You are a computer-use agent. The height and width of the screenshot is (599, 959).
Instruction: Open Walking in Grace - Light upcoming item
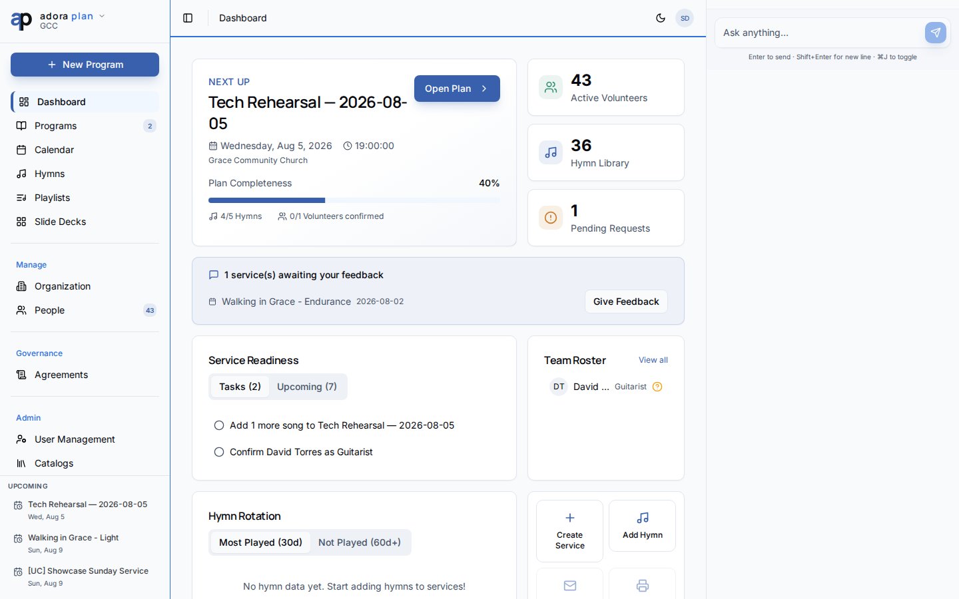pyautogui.click(x=85, y=543)
